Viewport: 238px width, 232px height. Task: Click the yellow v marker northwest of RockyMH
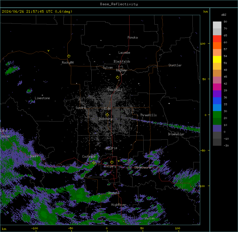click(48, 51)
